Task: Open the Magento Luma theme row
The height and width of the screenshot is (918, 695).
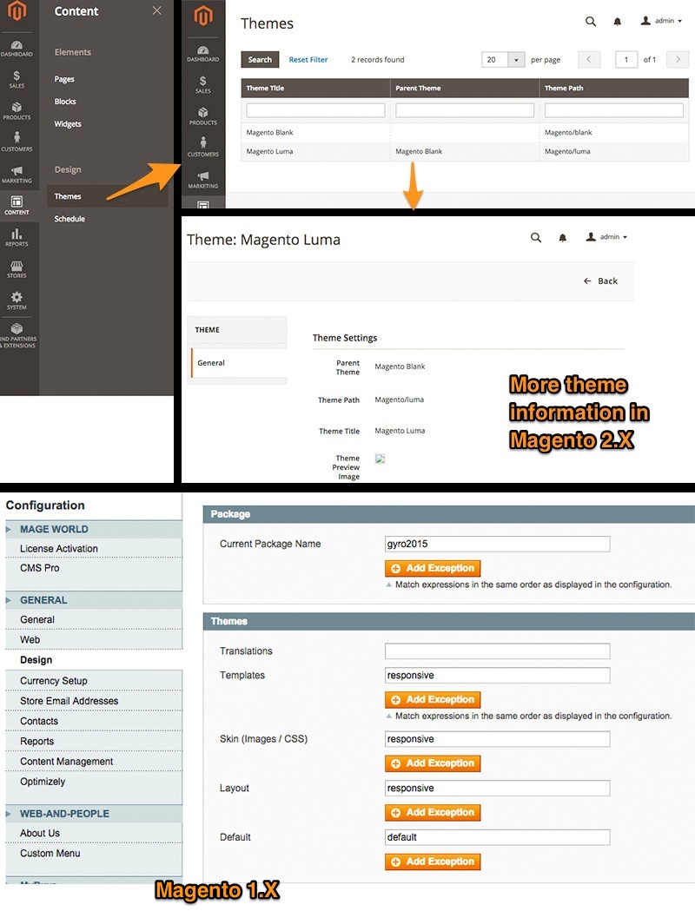Action: [x=465, y=151]
